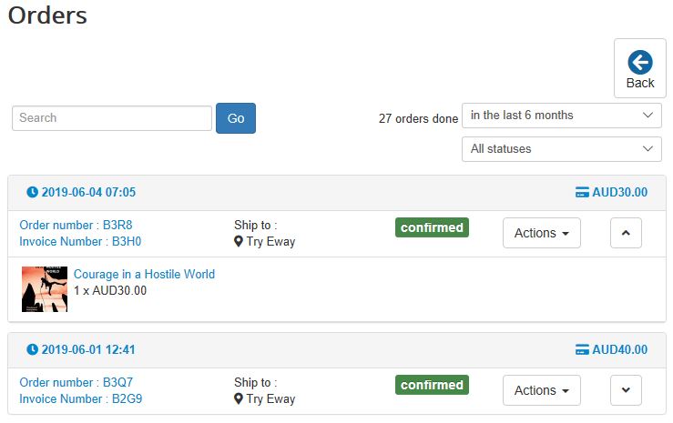The height and width of the screenshot is (423, 673).
Task: Open the "All statuses" filter dropdown
Action: (x=561, y=149)
